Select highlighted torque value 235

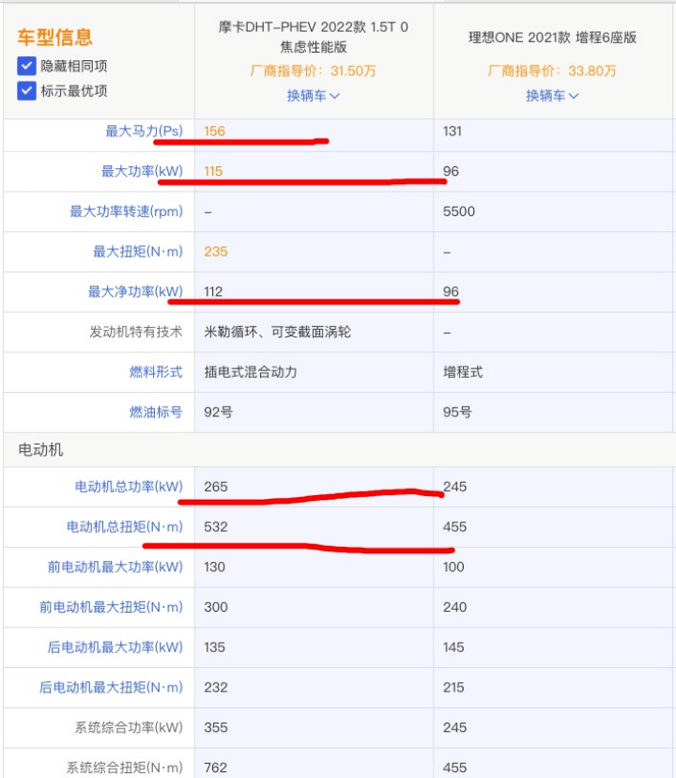(x=216, y=252)
